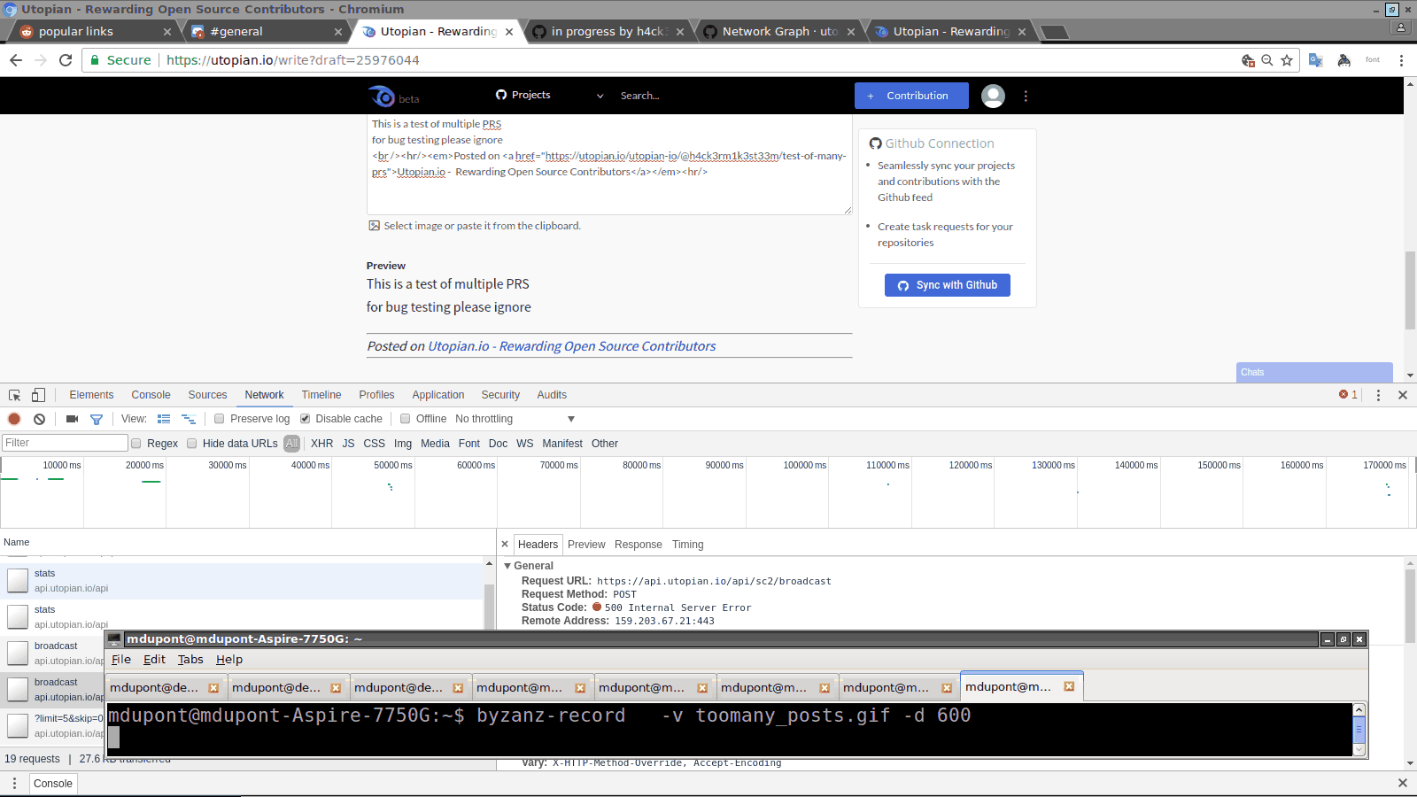Open the Chats bar
Image resolution: width=1417 pixels, height=797 pixels.
pyautogui.click(x=1314, y=372)
